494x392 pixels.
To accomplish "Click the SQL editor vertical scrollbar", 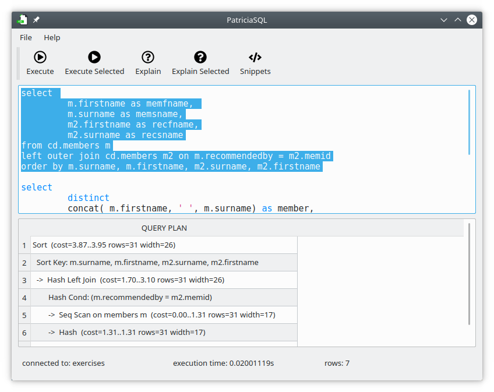I will [x=470, y=122].
